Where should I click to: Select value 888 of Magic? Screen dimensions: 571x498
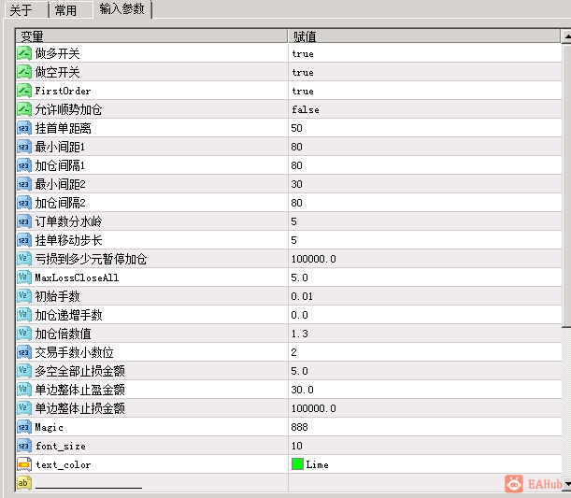[299, 427]
